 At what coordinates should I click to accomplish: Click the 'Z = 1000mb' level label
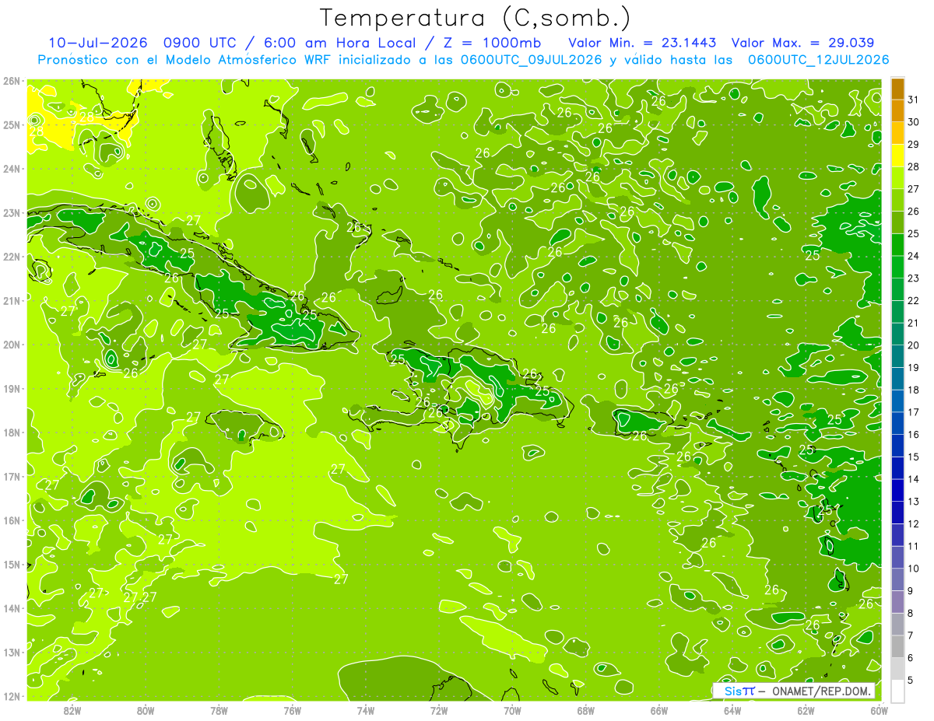491,43
